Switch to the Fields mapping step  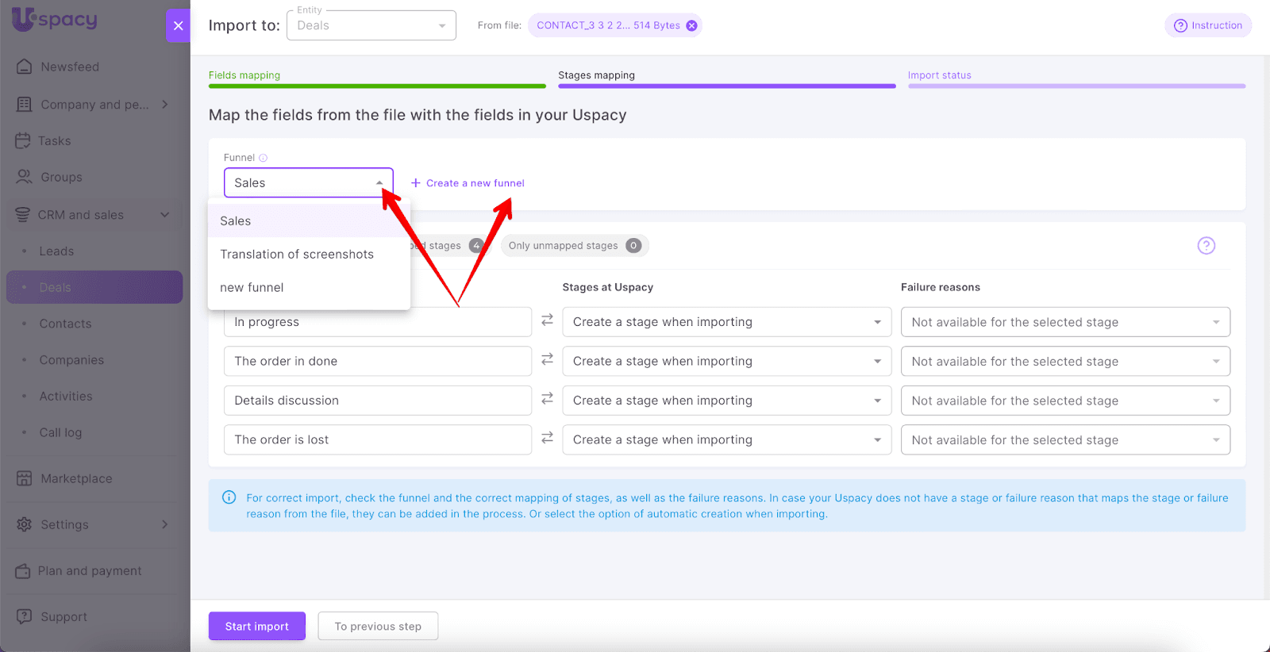click(244, 75)
